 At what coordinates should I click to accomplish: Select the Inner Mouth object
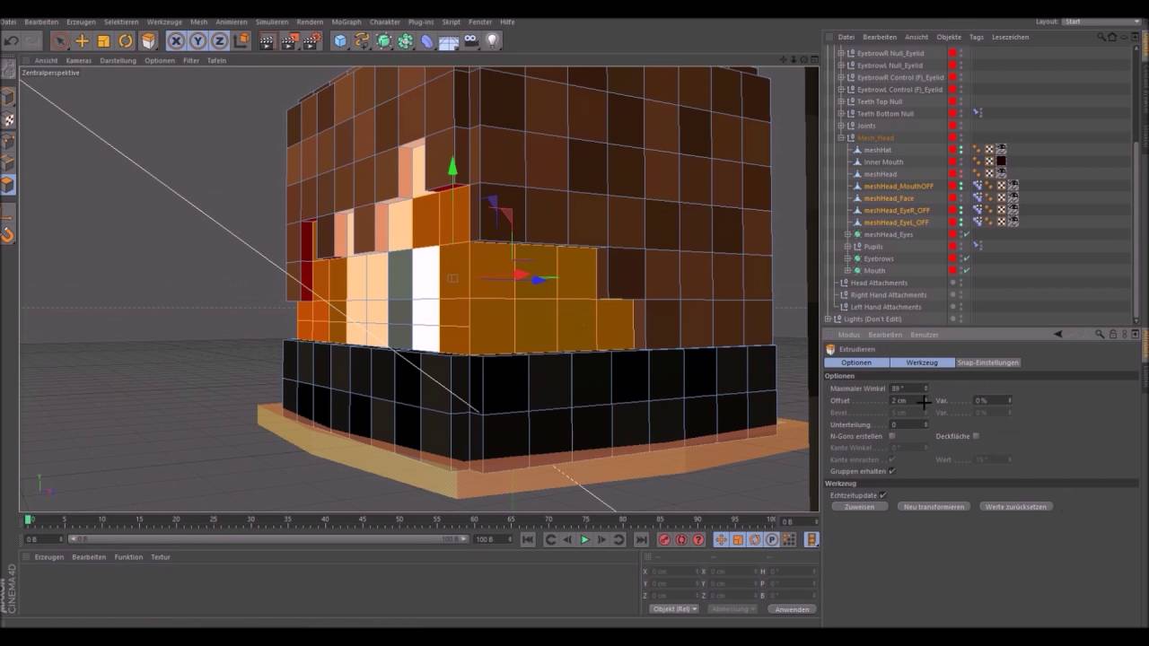(883, 161)
